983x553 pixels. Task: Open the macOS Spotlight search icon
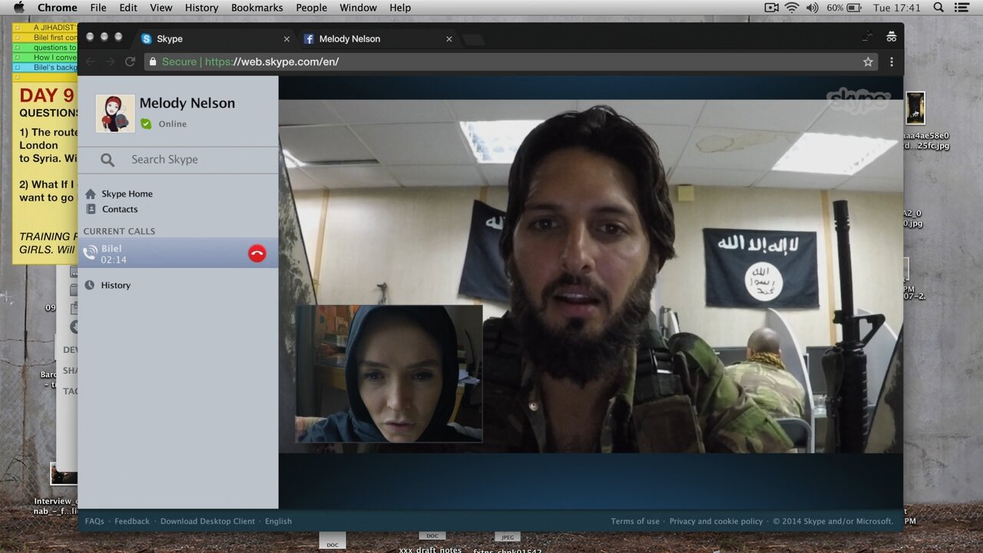(x=938, y=8)
